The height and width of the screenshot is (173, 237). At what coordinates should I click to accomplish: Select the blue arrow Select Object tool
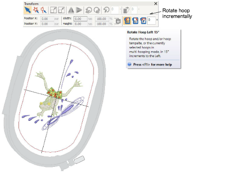click(x=28, y=10)
